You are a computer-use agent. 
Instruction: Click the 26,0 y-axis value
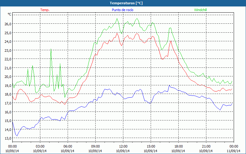point(8,24)
